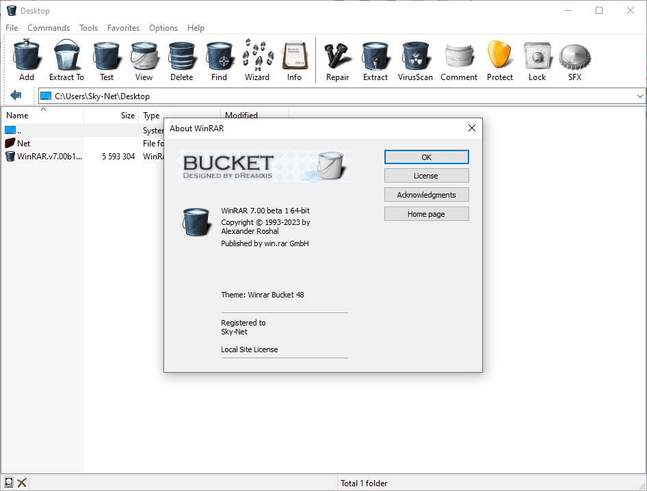Viewport: 647px width, 491px height.
Task: Open the Options menu
Action: [x=163, y=27]
